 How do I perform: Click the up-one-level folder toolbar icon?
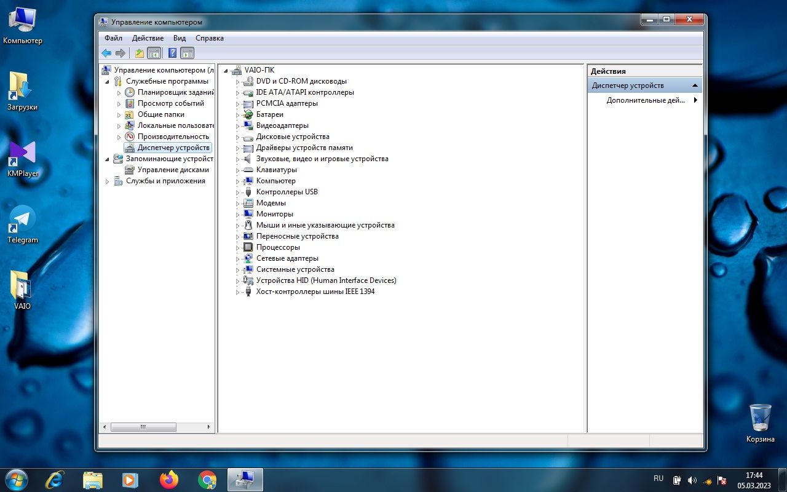tap(140, 53)
